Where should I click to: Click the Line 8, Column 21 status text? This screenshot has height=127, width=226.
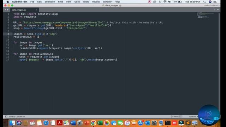click(17, 116)
